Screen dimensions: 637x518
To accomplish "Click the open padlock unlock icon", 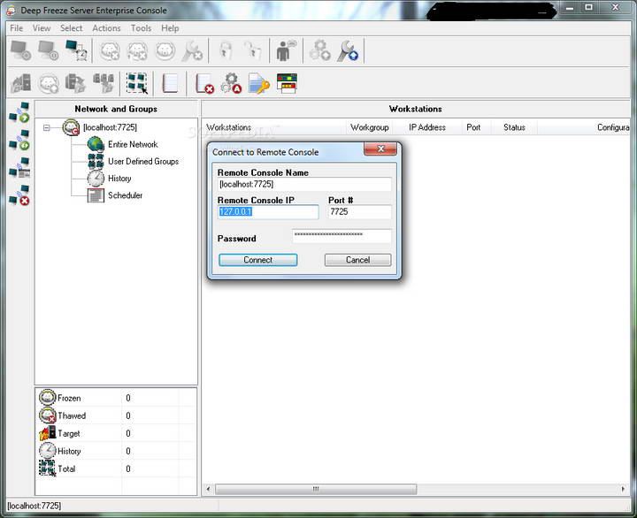I will pyautogui.click(x=253, y=51).
